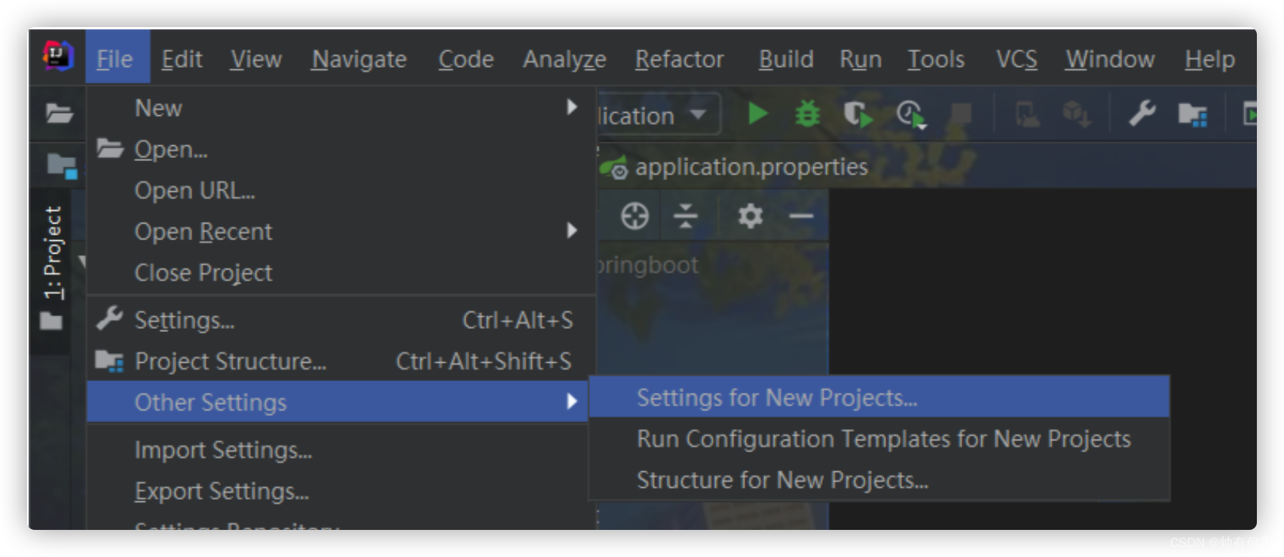Open settings via toolbar wrench icon

point(1142,114)
